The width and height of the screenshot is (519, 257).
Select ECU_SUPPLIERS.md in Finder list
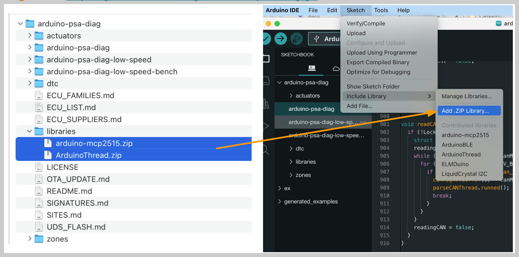pos(134,119)
